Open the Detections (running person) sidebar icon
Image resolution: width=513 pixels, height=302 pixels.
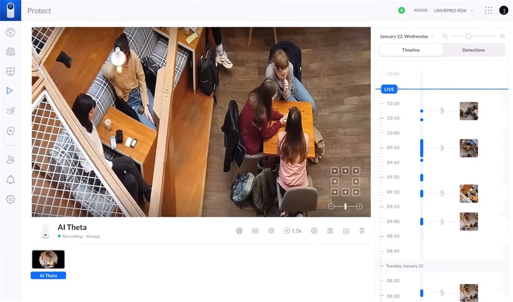pyautogui.click(x=10, y=111)
